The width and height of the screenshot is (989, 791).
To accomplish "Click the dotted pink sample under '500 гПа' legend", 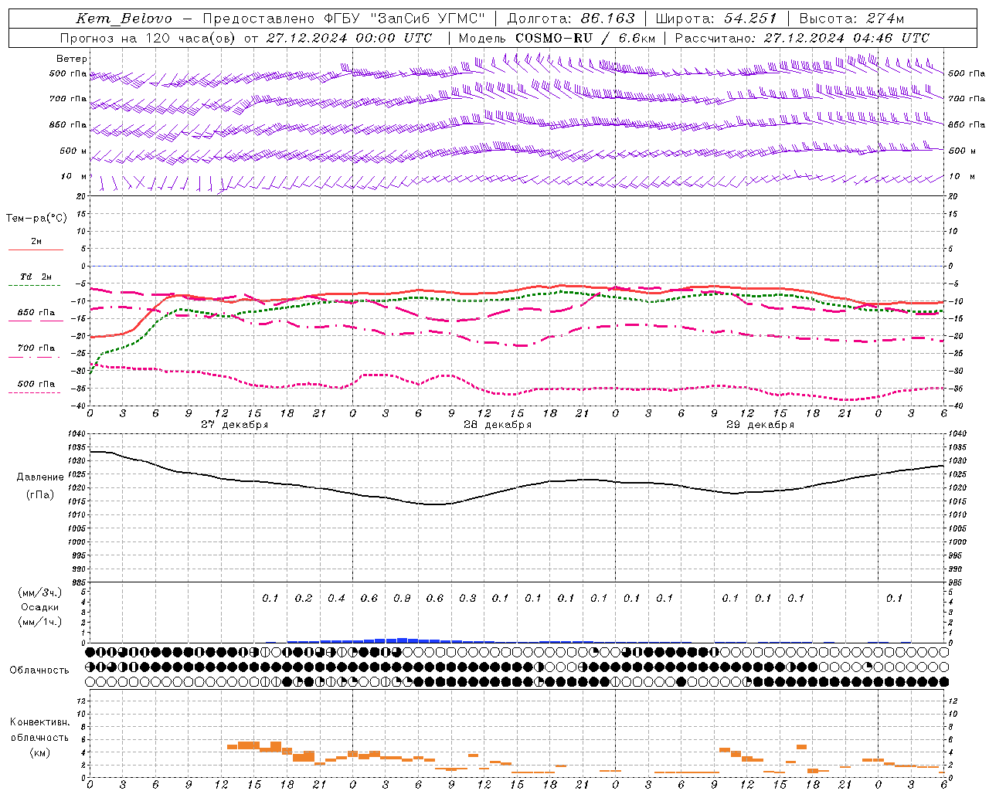I will [x=36, y=392].
